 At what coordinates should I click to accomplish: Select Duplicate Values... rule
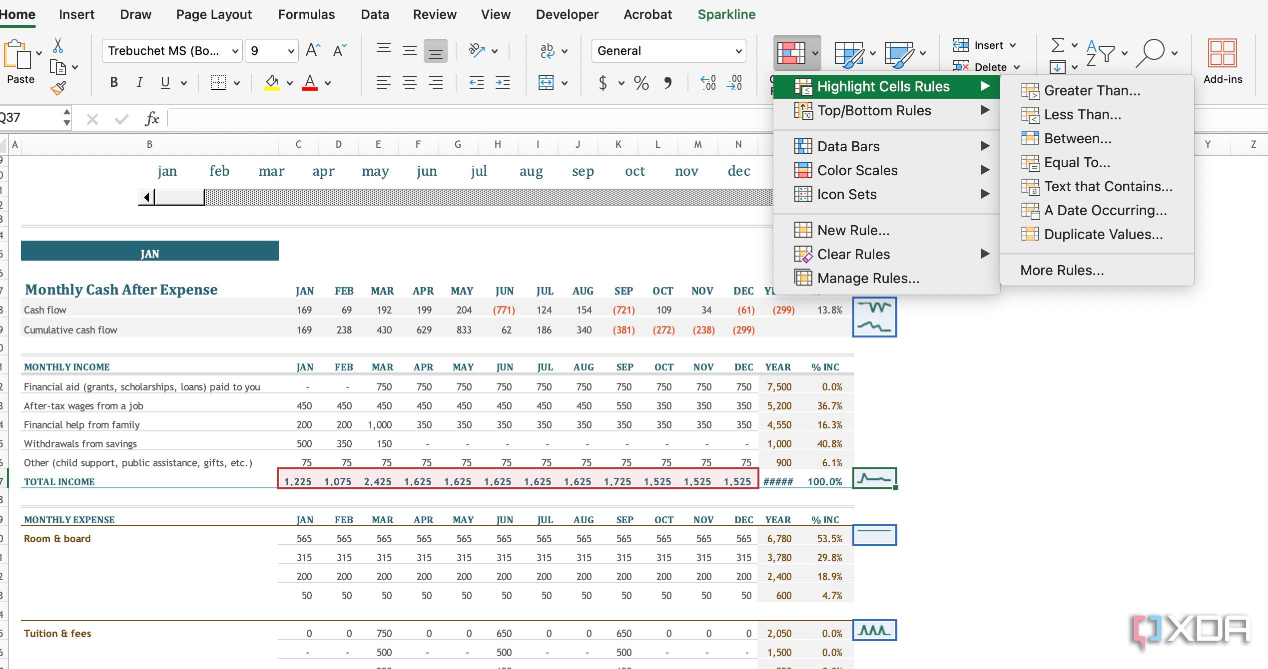coord(1097,234)
